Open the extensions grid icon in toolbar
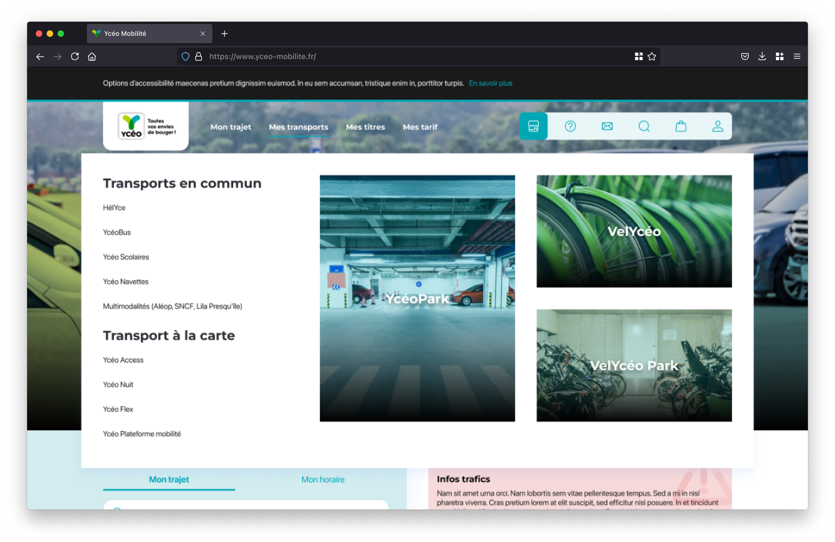The height and width of the screenshot is (542, 835). [780, 56]
